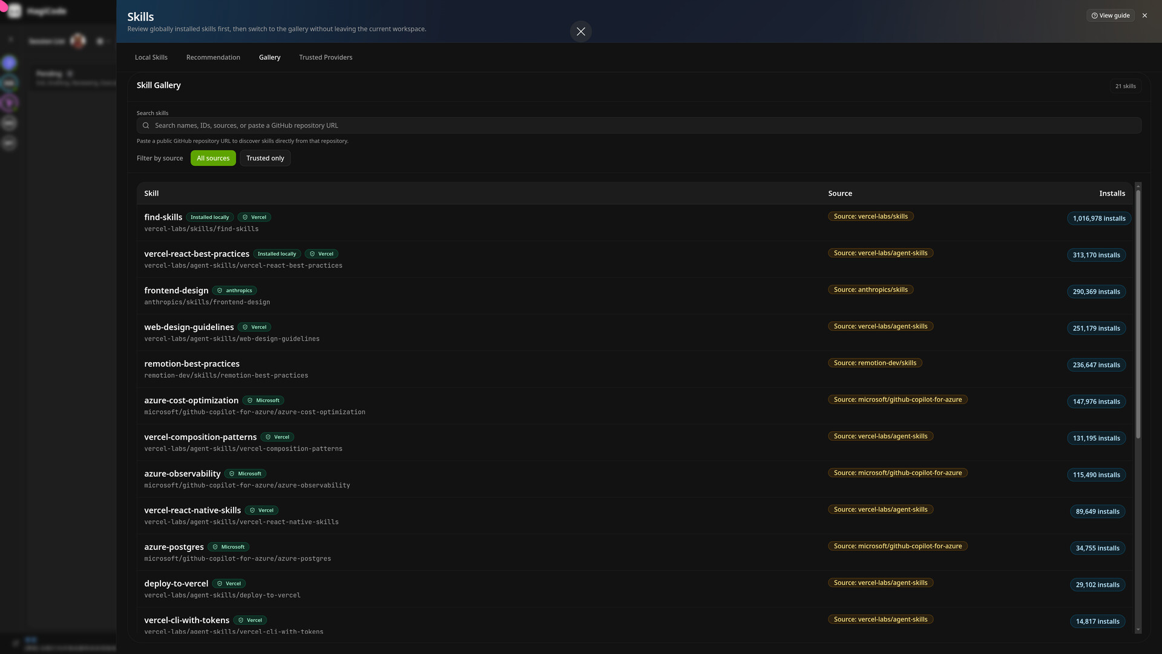Click the Vercel verified badge on deploy-to-vercel
The image size is (1162, 654).
[229, 584]
